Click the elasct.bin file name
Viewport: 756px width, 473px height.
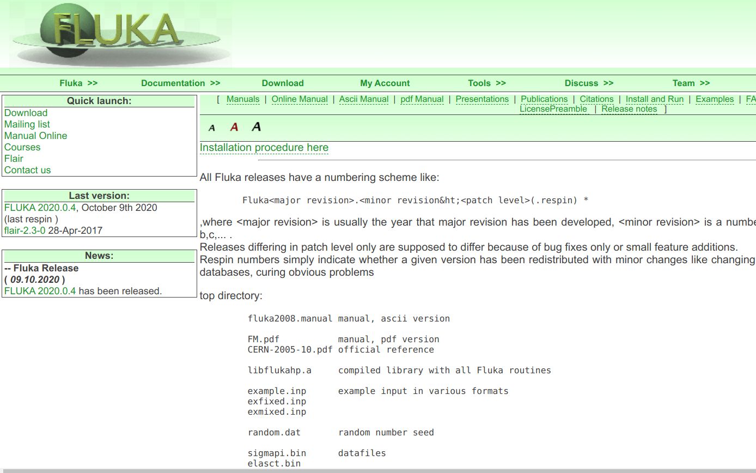click(x=274, y=464)
